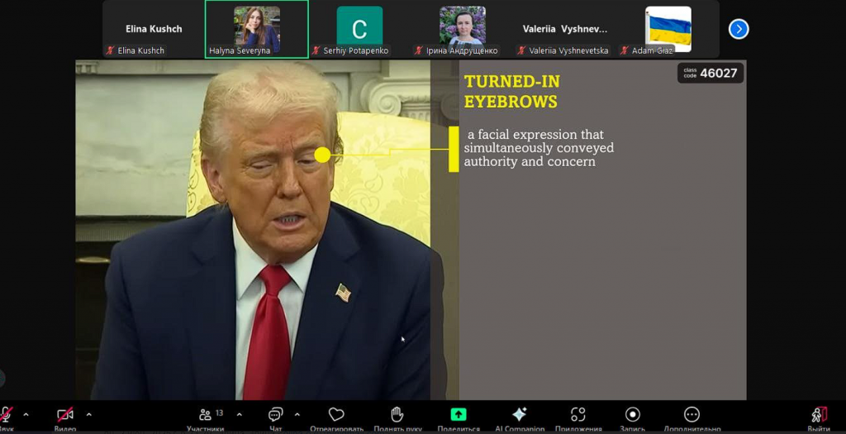Show next participants with blue arrow
The image size is (846, 434).
[739, 30]
